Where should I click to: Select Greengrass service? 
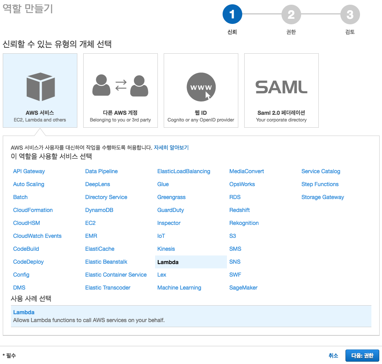point(172,197)
